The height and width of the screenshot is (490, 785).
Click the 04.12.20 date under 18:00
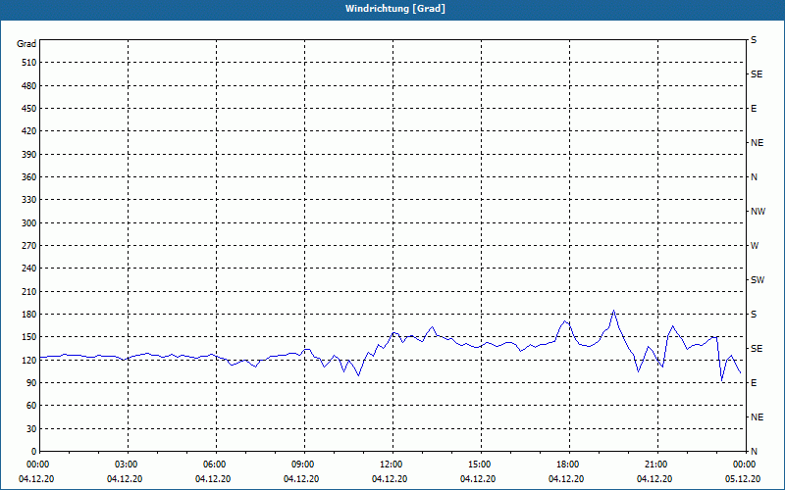click(x=566, y=479)
